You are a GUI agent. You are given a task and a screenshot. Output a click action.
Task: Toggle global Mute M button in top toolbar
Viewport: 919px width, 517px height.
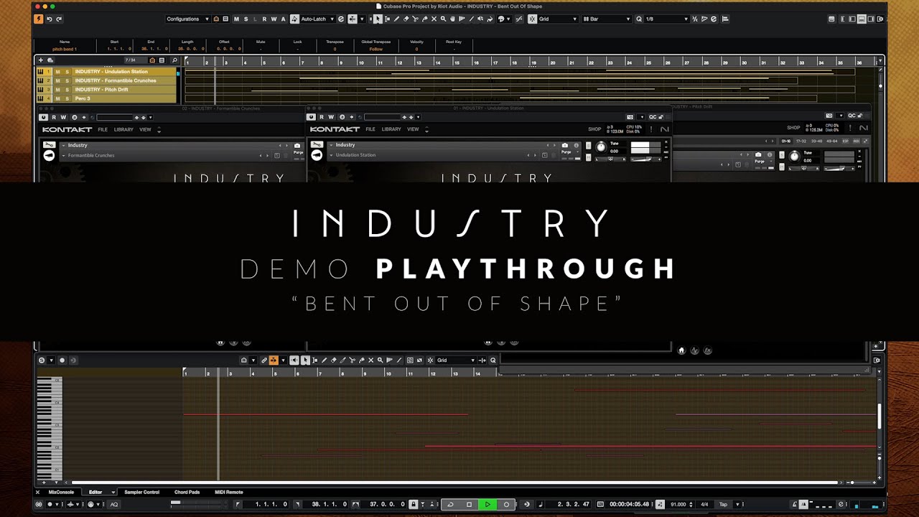(x=236, y=19)
